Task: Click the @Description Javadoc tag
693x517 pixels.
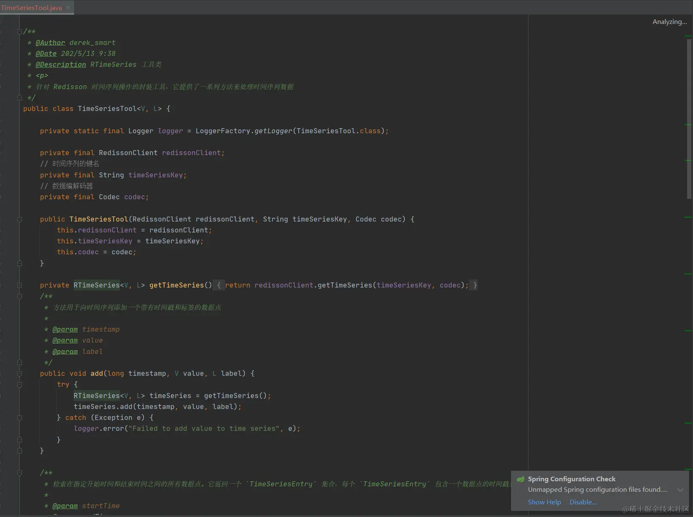Action: [61, 65]
